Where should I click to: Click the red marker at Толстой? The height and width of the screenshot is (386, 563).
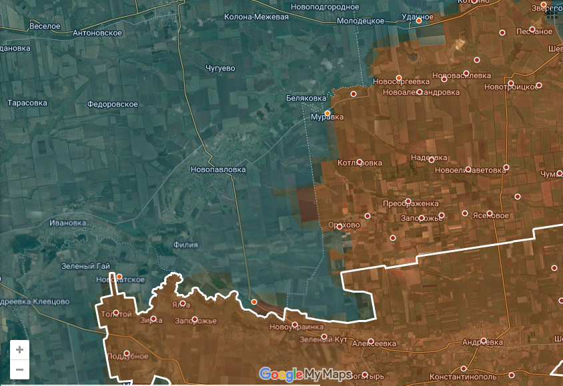[x=116, y=313]
